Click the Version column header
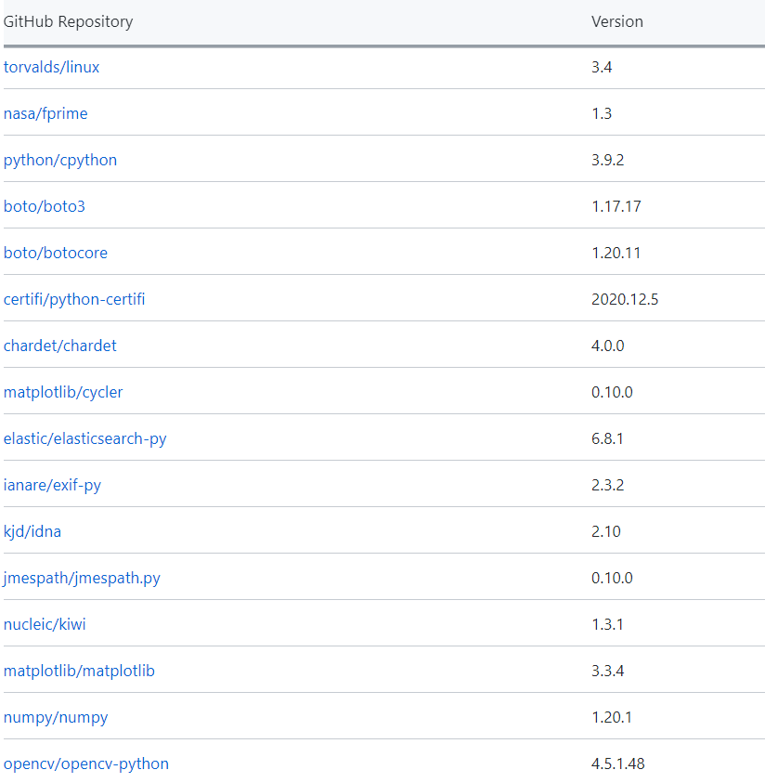This screenshot has height=783, width=765. click(617, 21)
